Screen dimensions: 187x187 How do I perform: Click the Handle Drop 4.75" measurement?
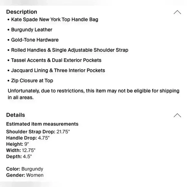point(28,138)
